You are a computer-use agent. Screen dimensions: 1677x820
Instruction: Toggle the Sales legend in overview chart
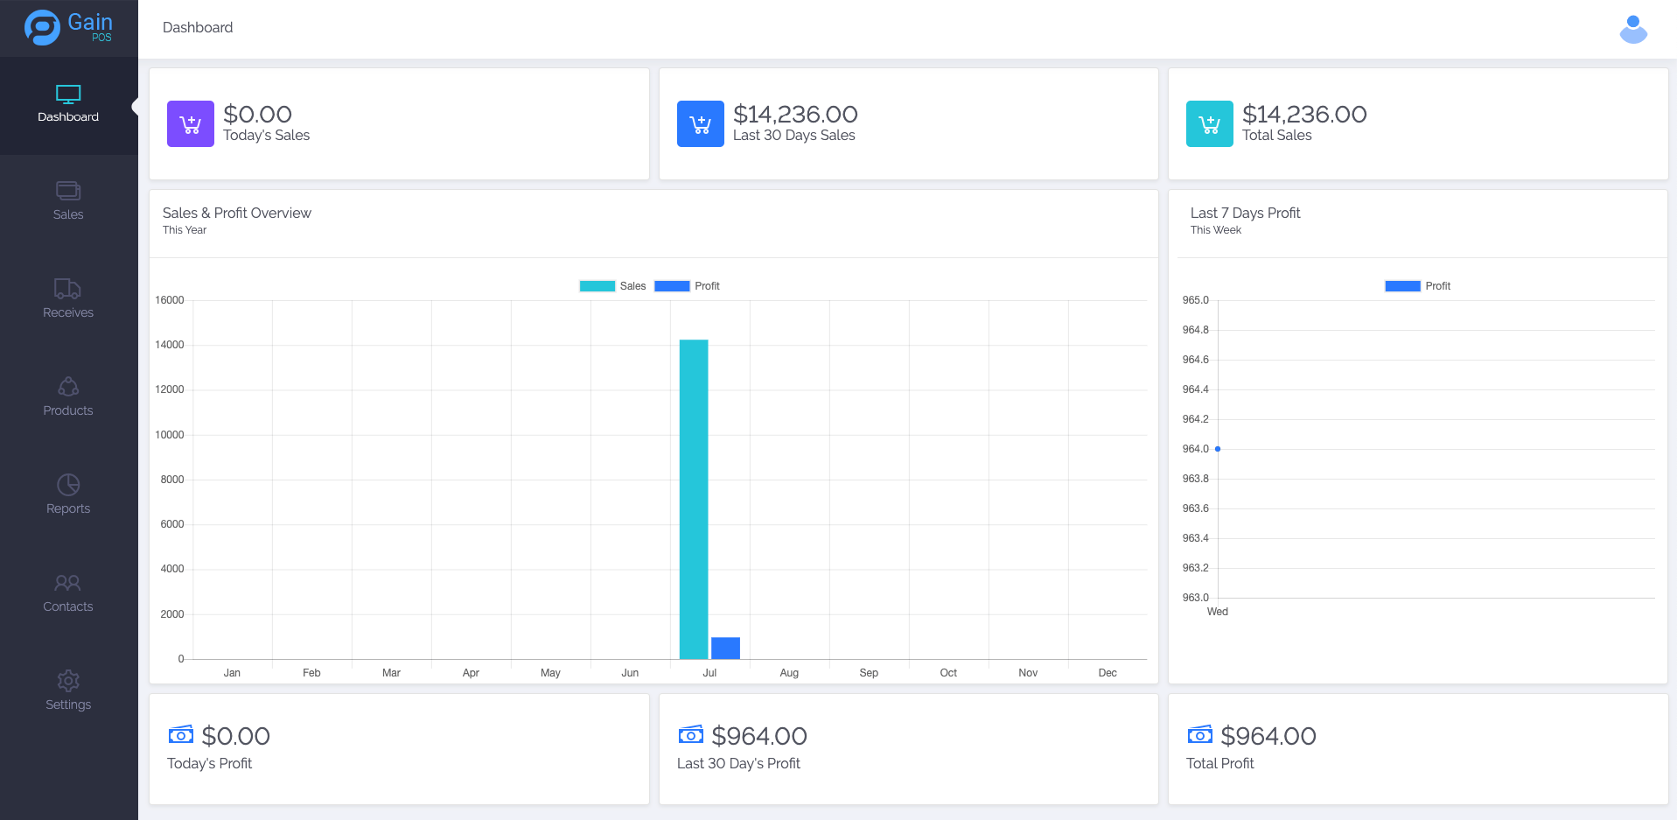coord(612,286)
